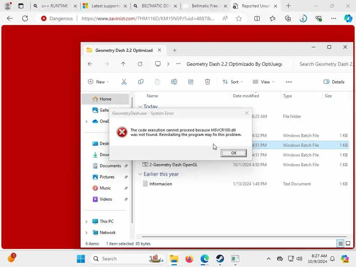
Task: Select Network in navigation pane
Action: (107, 233)
